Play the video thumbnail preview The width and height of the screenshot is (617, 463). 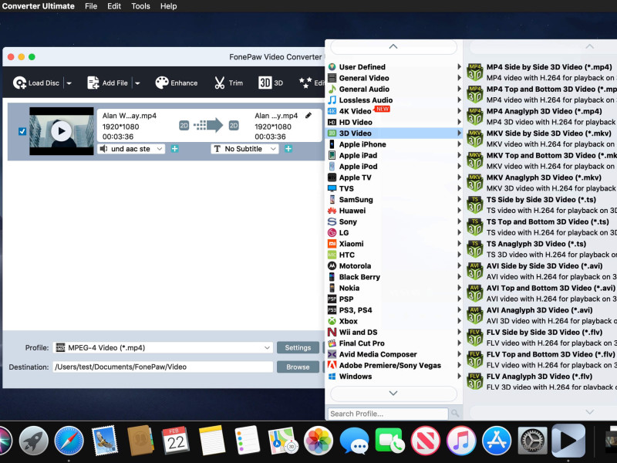[62, 131]
